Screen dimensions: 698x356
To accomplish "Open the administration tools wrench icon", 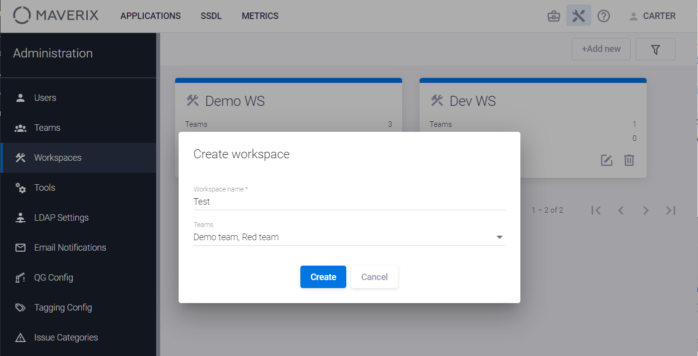I will coord(578,16).
